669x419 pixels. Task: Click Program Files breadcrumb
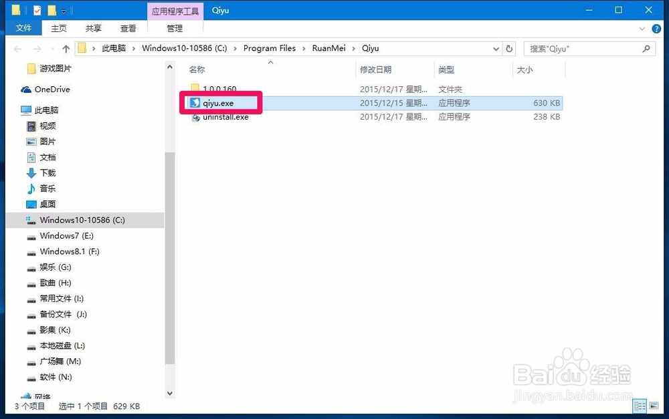pyautogui.click(x=269, y=48)
